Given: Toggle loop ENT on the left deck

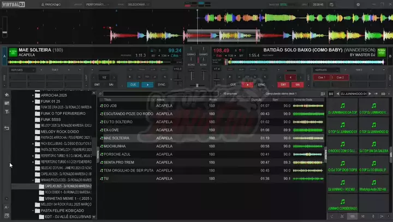Looking at the screenshot, I should 97,85.
